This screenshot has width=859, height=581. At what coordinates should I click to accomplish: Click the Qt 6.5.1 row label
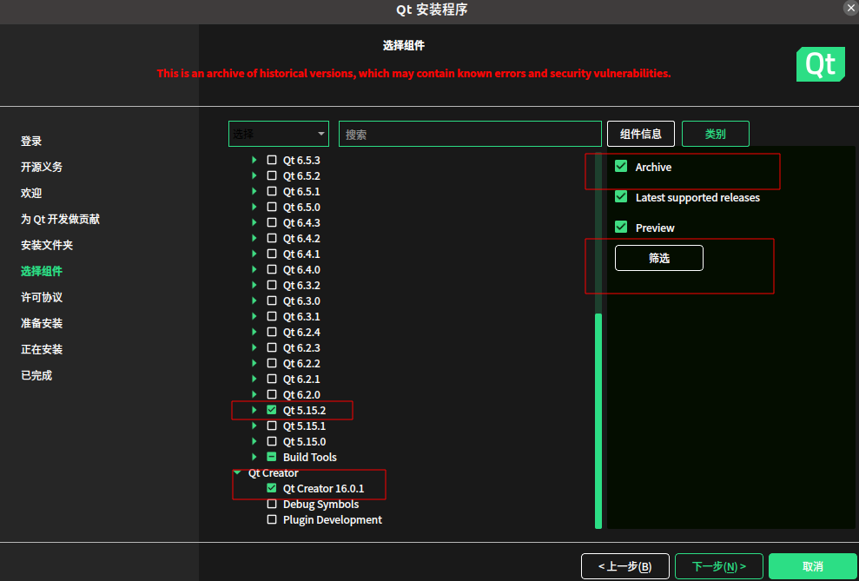coord(301,191)
